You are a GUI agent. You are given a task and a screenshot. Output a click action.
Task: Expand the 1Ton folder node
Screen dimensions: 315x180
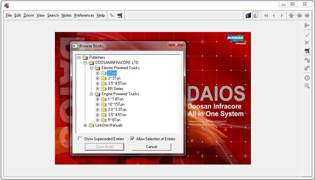coord(98,73)
